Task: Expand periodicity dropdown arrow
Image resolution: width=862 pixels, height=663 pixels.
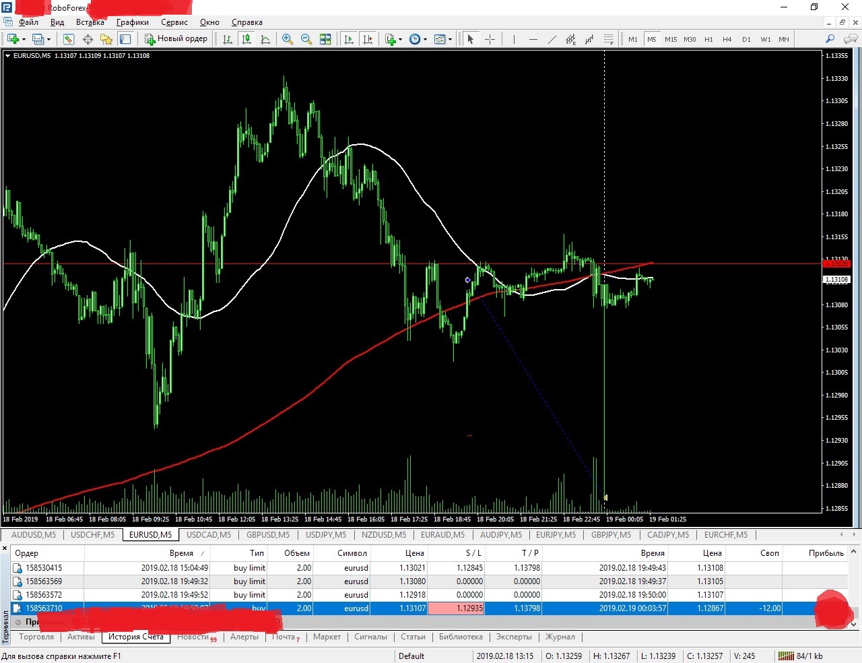Action: tap(425, 39)
